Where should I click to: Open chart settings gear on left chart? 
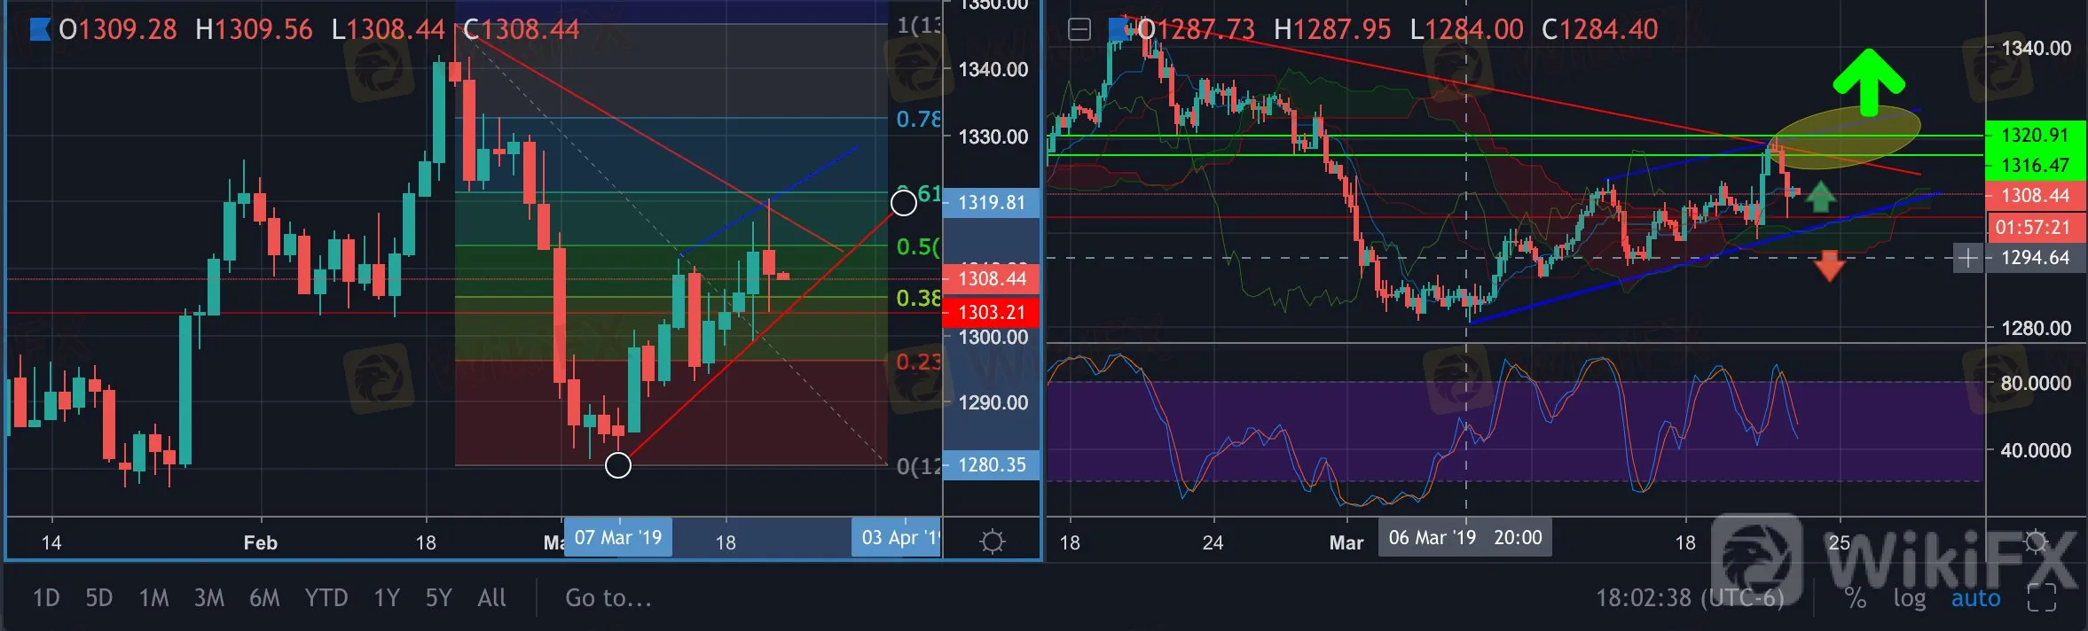992,541
